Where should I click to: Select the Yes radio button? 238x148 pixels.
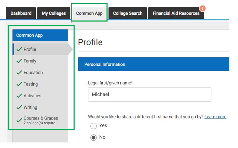[x=93, y=126]
